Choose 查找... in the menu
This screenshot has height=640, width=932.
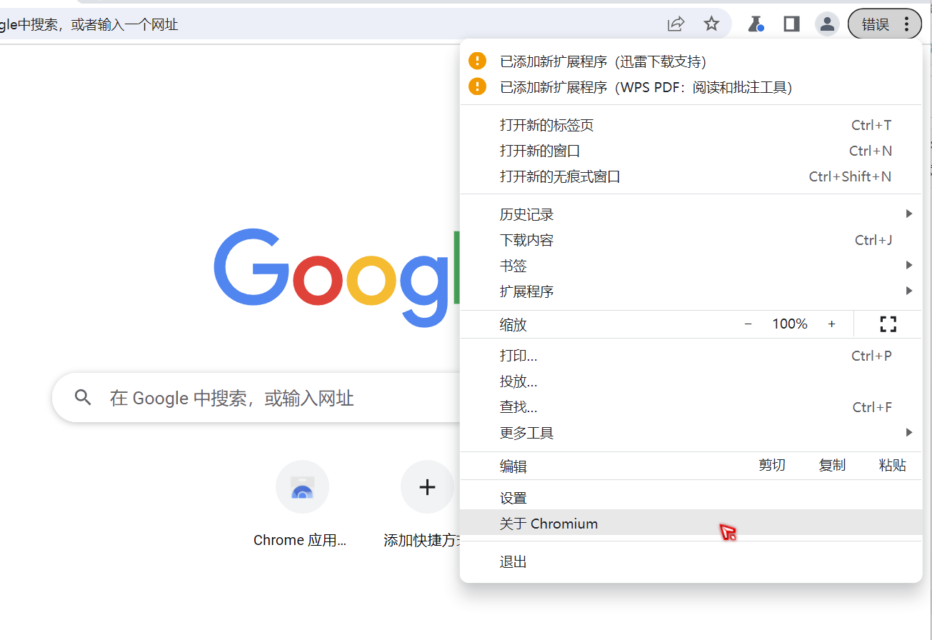[691, 408]
